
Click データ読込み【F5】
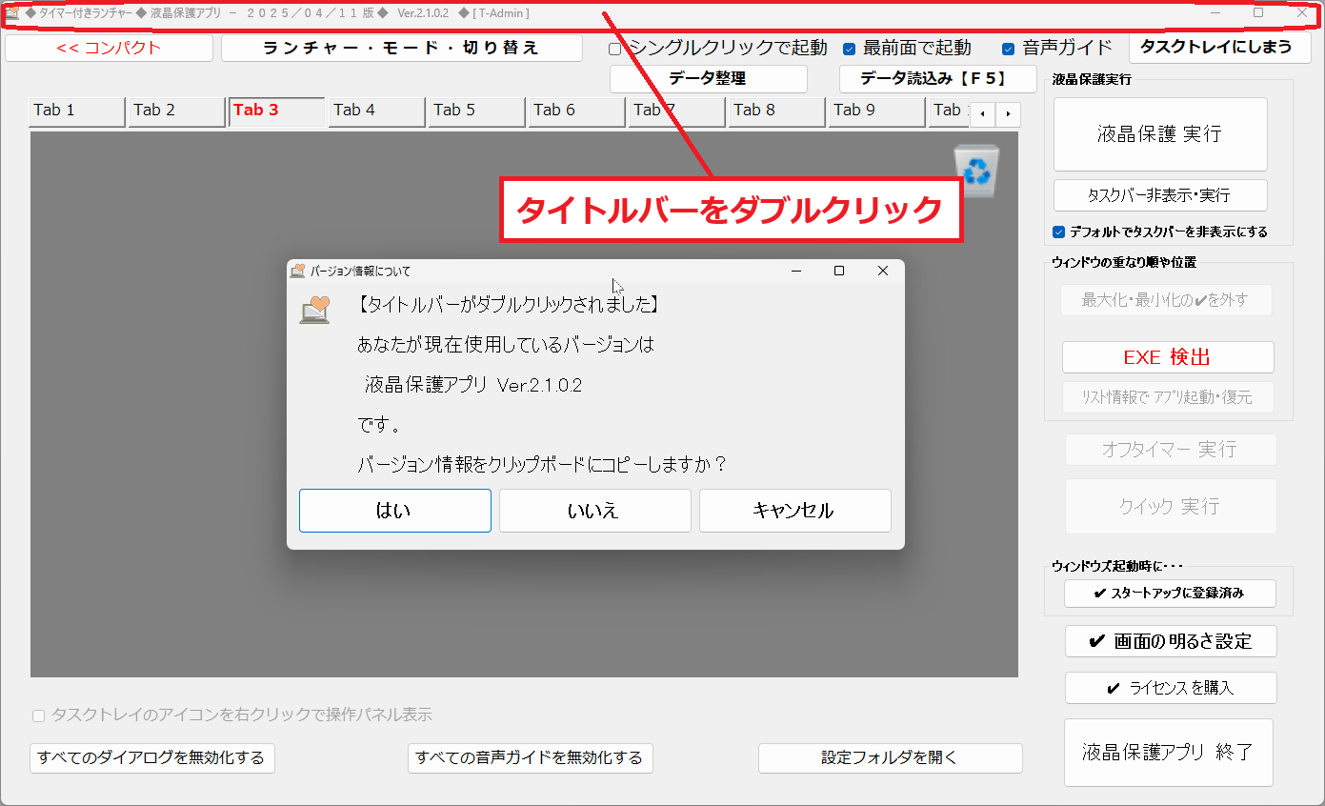[937, 79]
